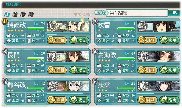182x108 pixels.
Task: Select fleet tab 4
Action: pos(31,15)
